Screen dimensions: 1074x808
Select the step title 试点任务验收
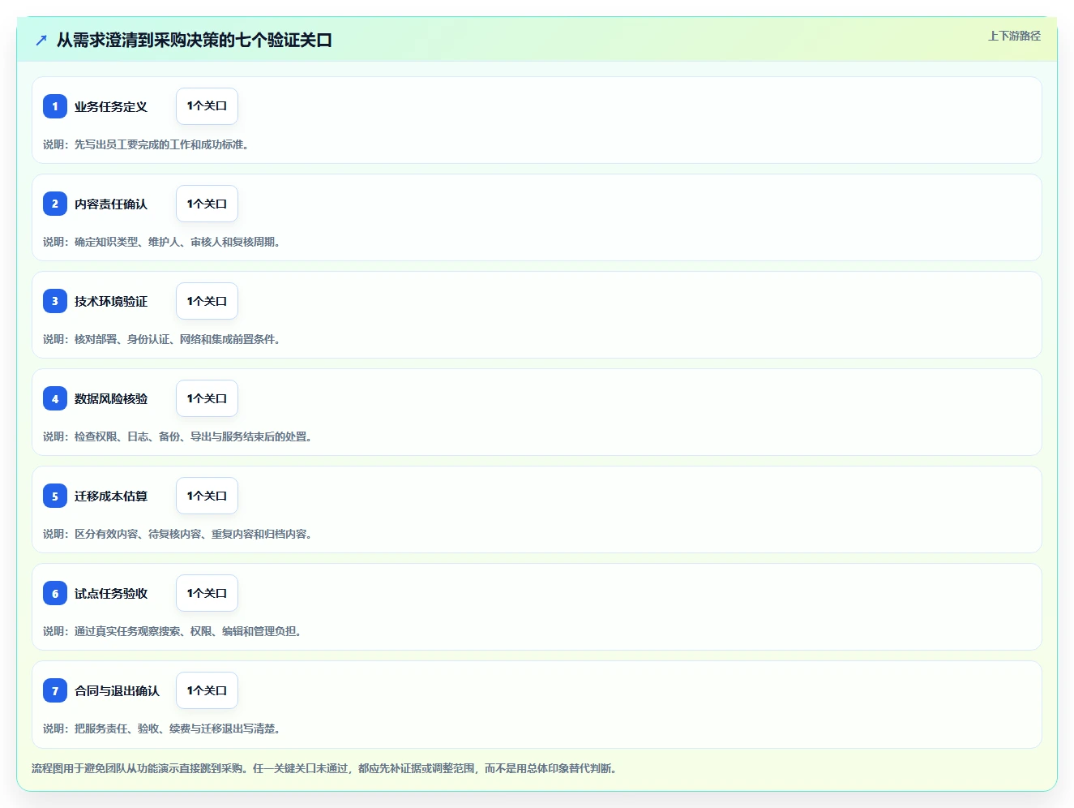point(111,594)
